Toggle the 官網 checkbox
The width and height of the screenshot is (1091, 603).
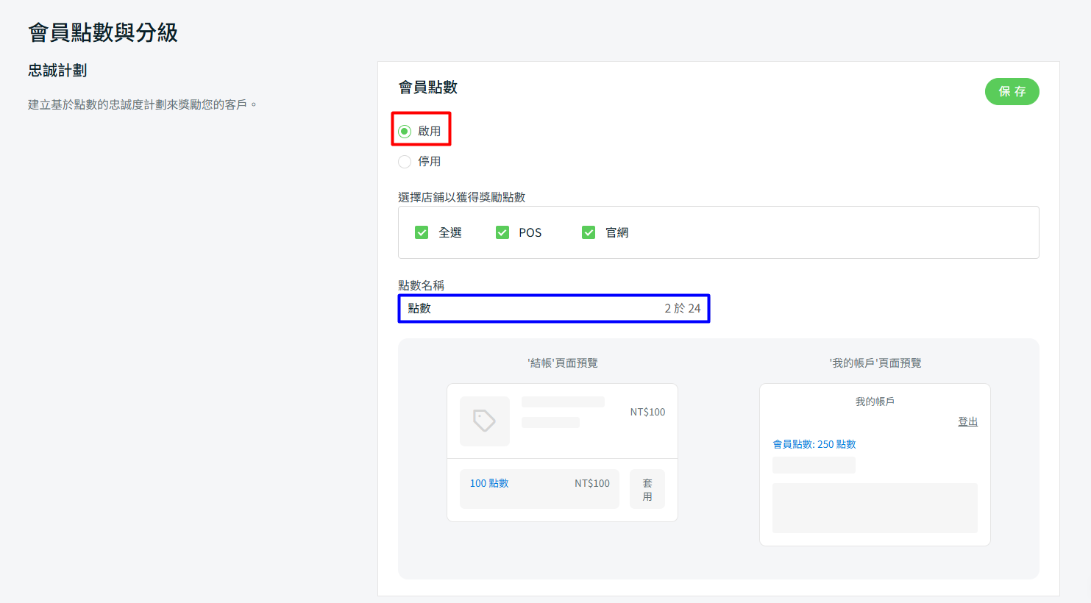click(x=589, y=232)
